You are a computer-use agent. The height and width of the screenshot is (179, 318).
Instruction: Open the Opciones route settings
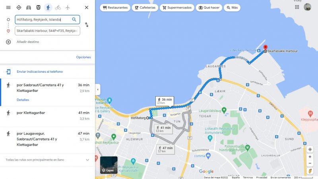pyautogui.click(x=83, y=57)
